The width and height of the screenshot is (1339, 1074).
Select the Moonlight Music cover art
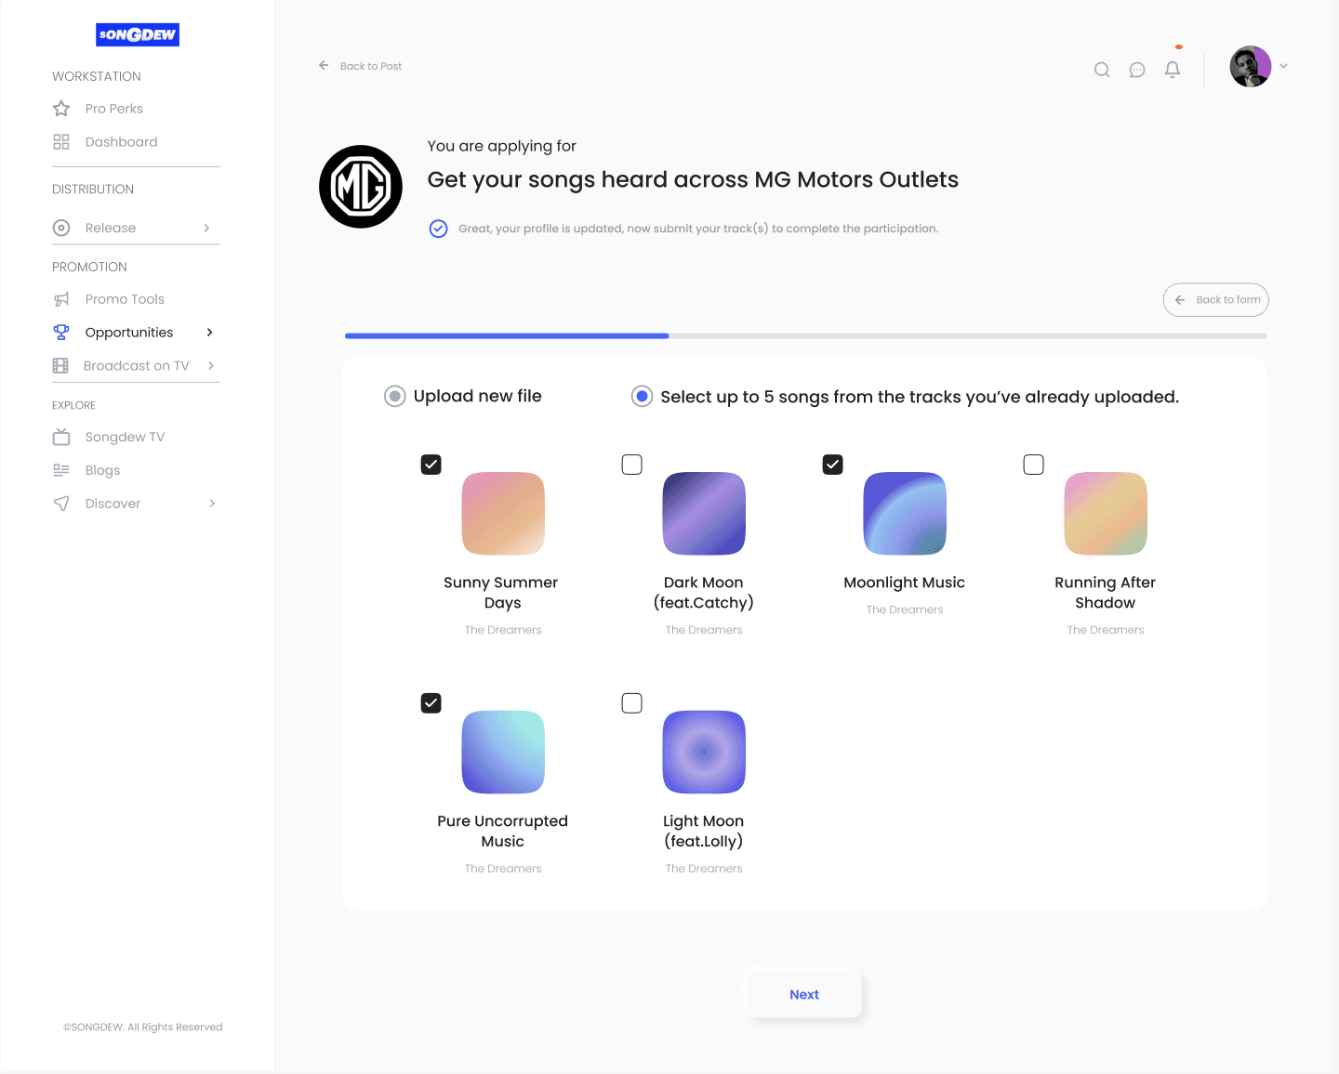(905, 514)
